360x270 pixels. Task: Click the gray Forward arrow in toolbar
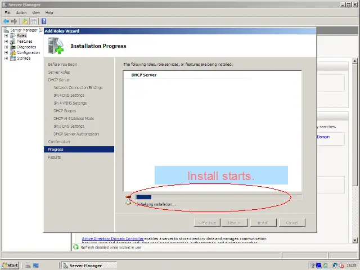14,21
